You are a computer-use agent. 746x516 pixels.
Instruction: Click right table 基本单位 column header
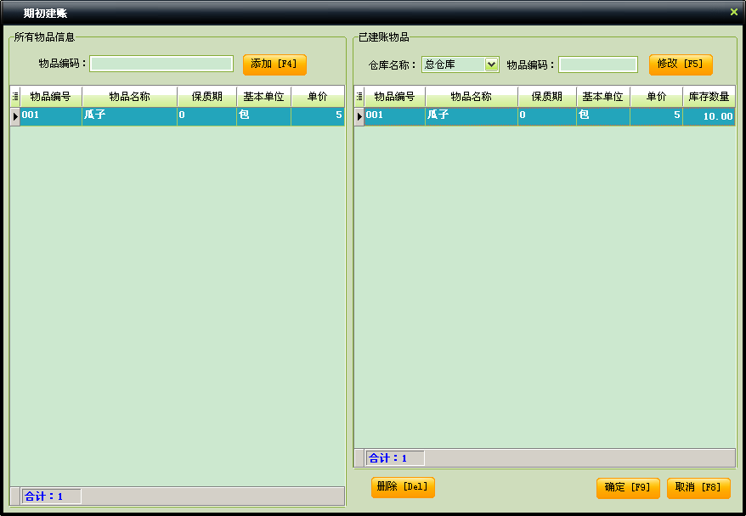coord(603,97)
